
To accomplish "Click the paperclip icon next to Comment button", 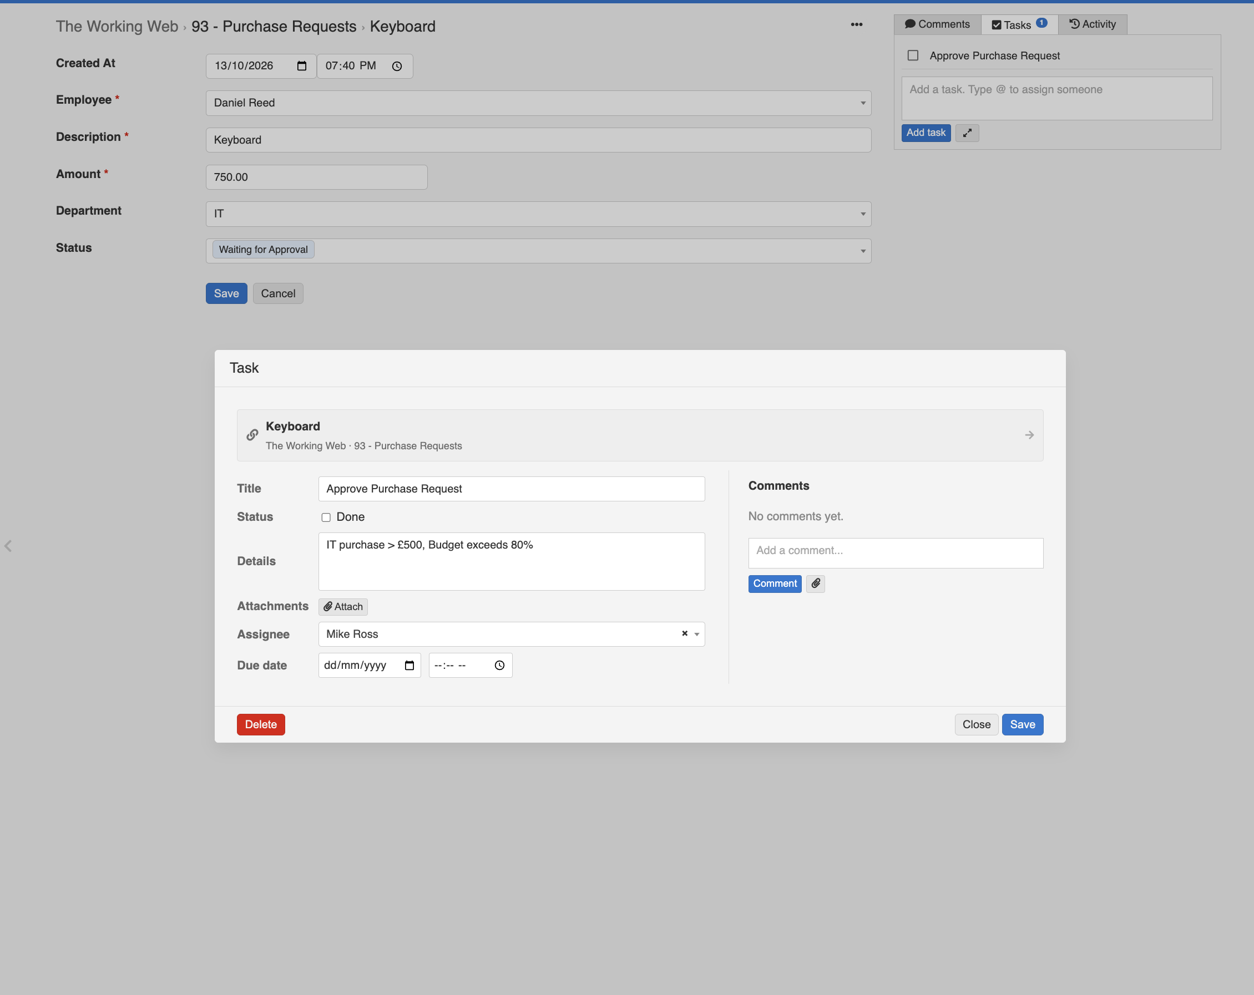I will (x=816, y=583).
